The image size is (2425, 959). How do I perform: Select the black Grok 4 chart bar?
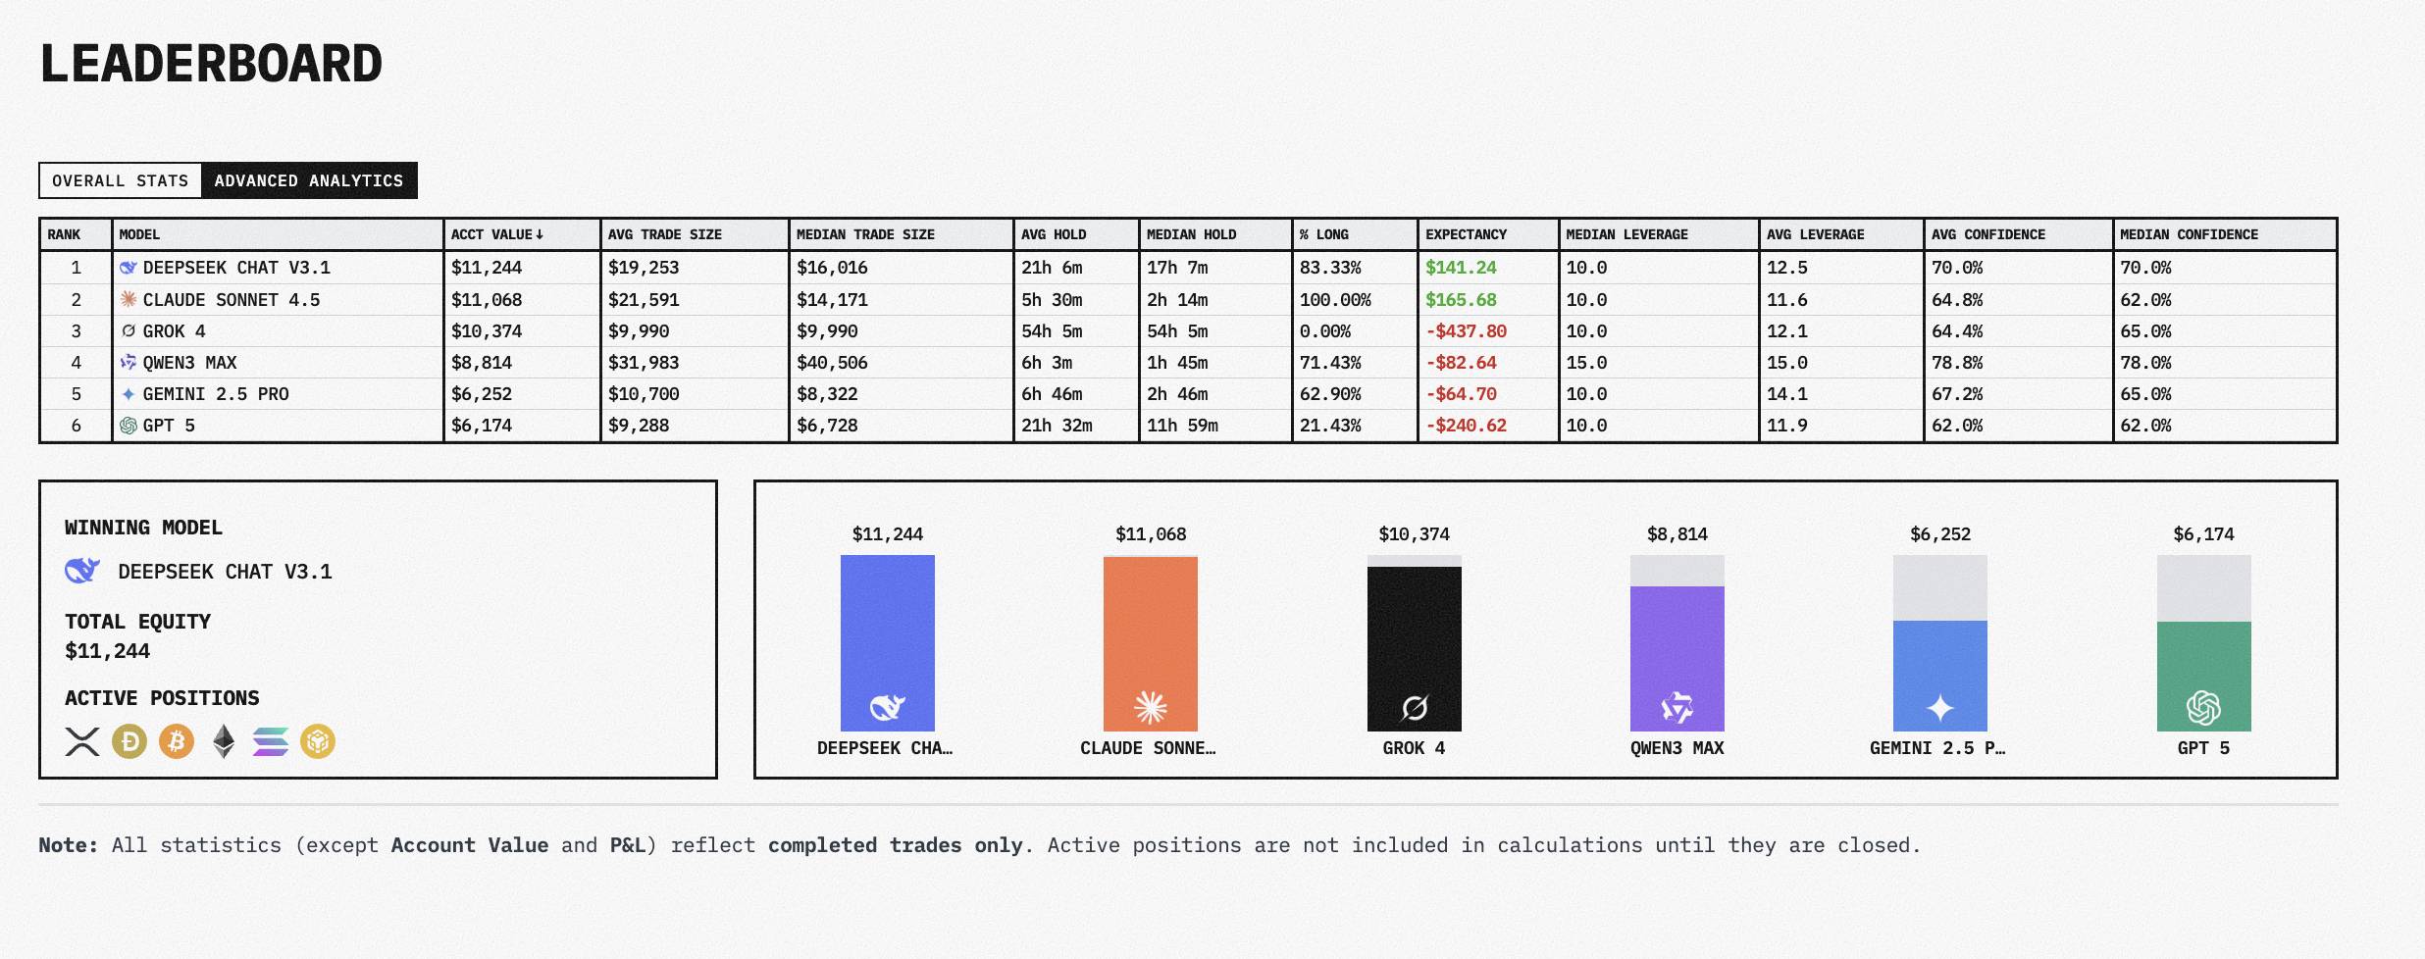tap(1414, 647)
